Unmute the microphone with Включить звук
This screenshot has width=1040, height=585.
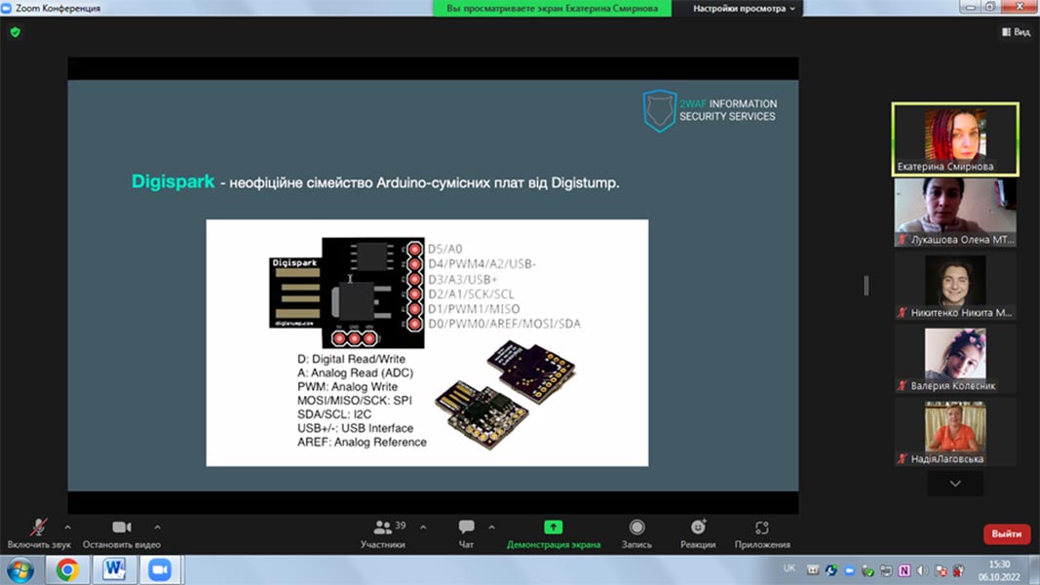[x=38, y=534]
